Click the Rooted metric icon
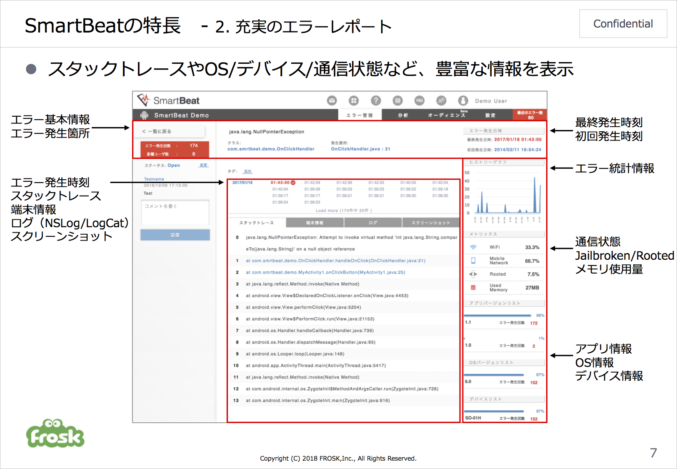The width and height of the screenshot is (677, 469). point(473,274)
